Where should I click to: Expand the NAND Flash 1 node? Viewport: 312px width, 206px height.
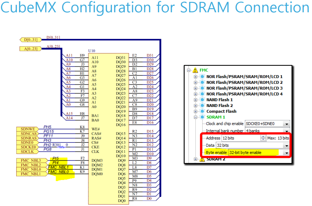(x=195, y=100)
